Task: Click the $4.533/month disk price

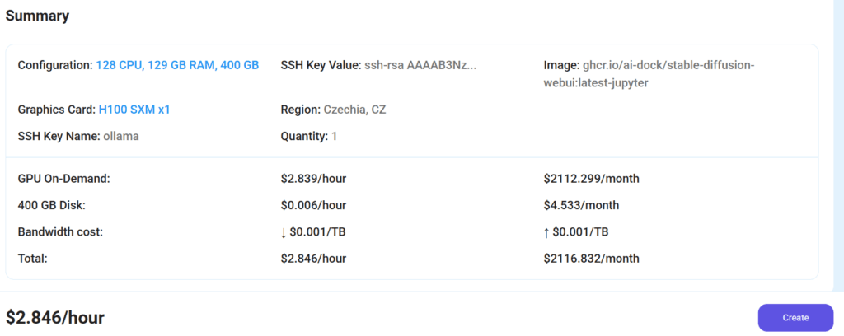Action: point(581,205)
